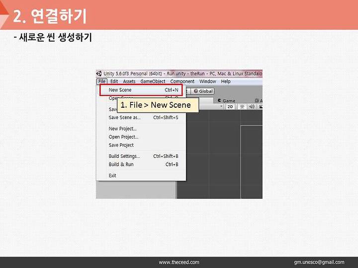Toggle scene audio speaker icon
358x268 pixels.
pyautogui.click(x=252, y=107)
